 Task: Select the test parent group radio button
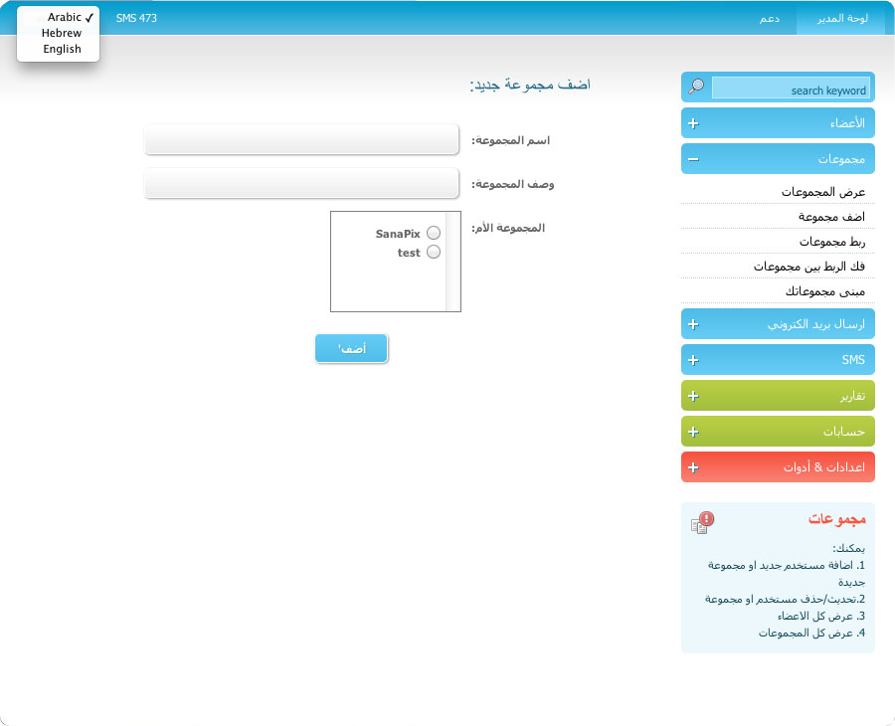(433, 253)
